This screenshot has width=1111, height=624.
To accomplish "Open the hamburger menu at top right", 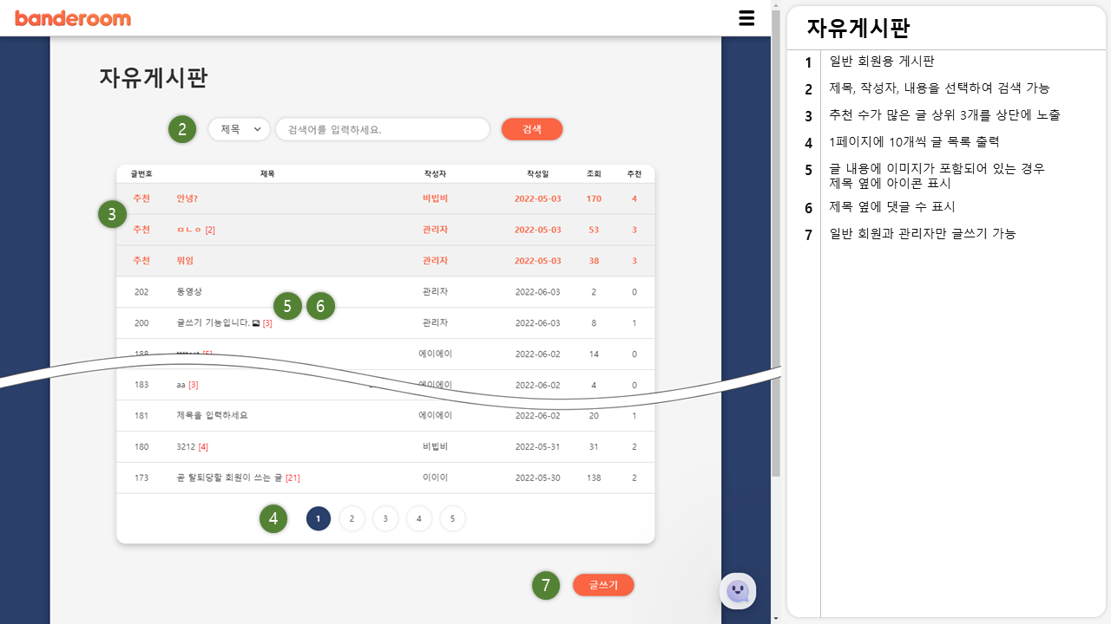I will pos(746,17).
